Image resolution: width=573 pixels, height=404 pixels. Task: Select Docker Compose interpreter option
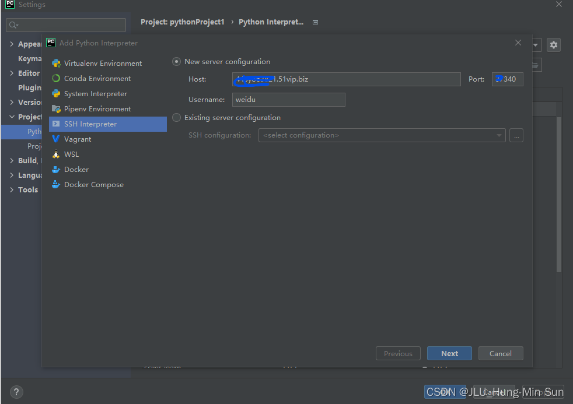[x=108, y=185]
